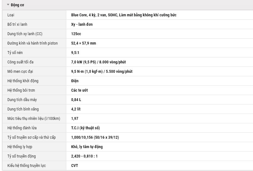Click the Các te ướt value
Viewport: 253px width, 171px height.
(80, 90)
